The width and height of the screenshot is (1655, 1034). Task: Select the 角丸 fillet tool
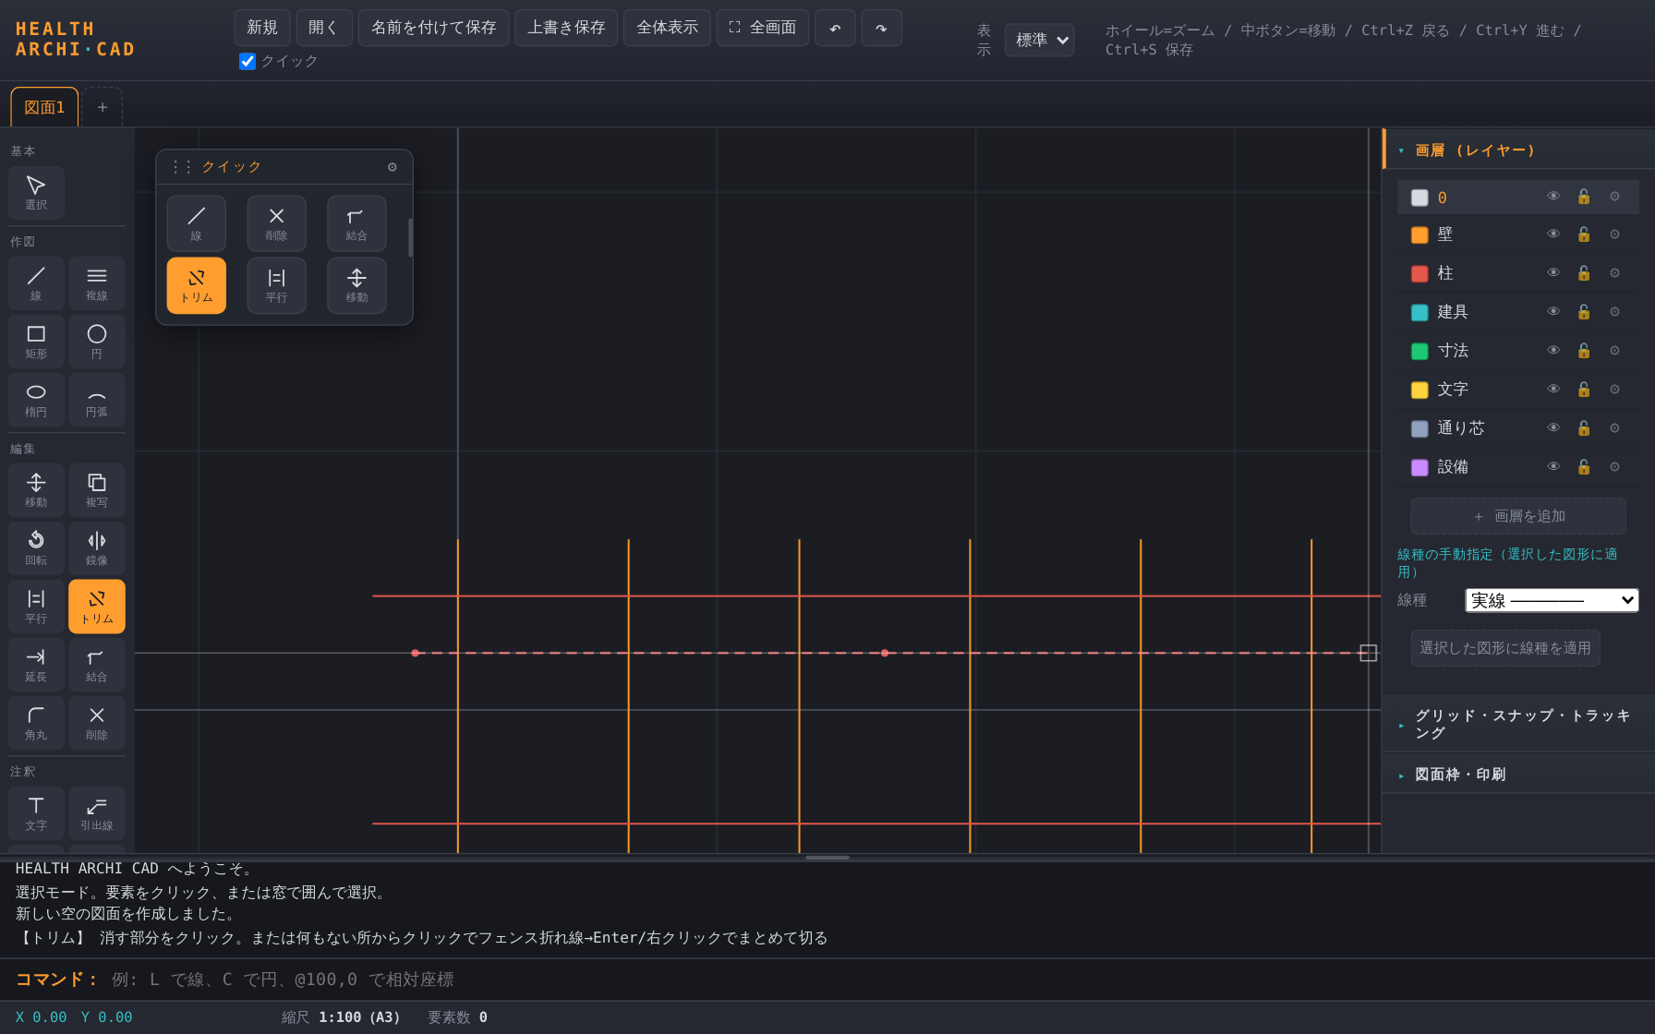(x=36, y=722)
